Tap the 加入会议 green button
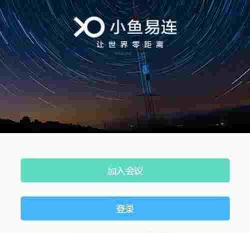Image resolution: width=250 pixels, height=233 pixels. tap(125, 170)
